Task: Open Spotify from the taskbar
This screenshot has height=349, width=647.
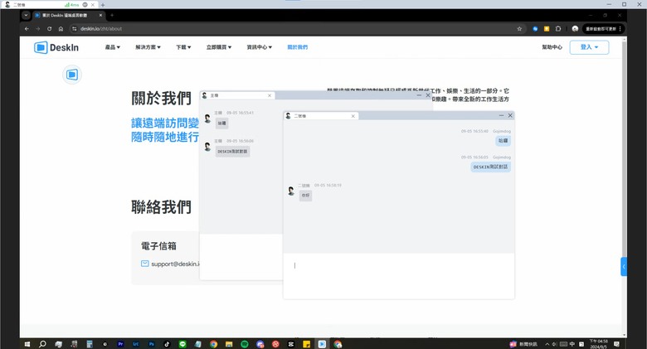Action: [x=244, y=344]
